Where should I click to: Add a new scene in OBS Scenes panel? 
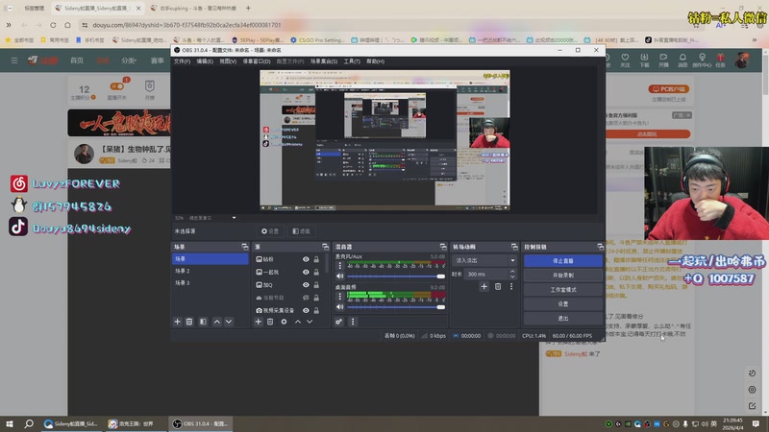click(178, 322)
